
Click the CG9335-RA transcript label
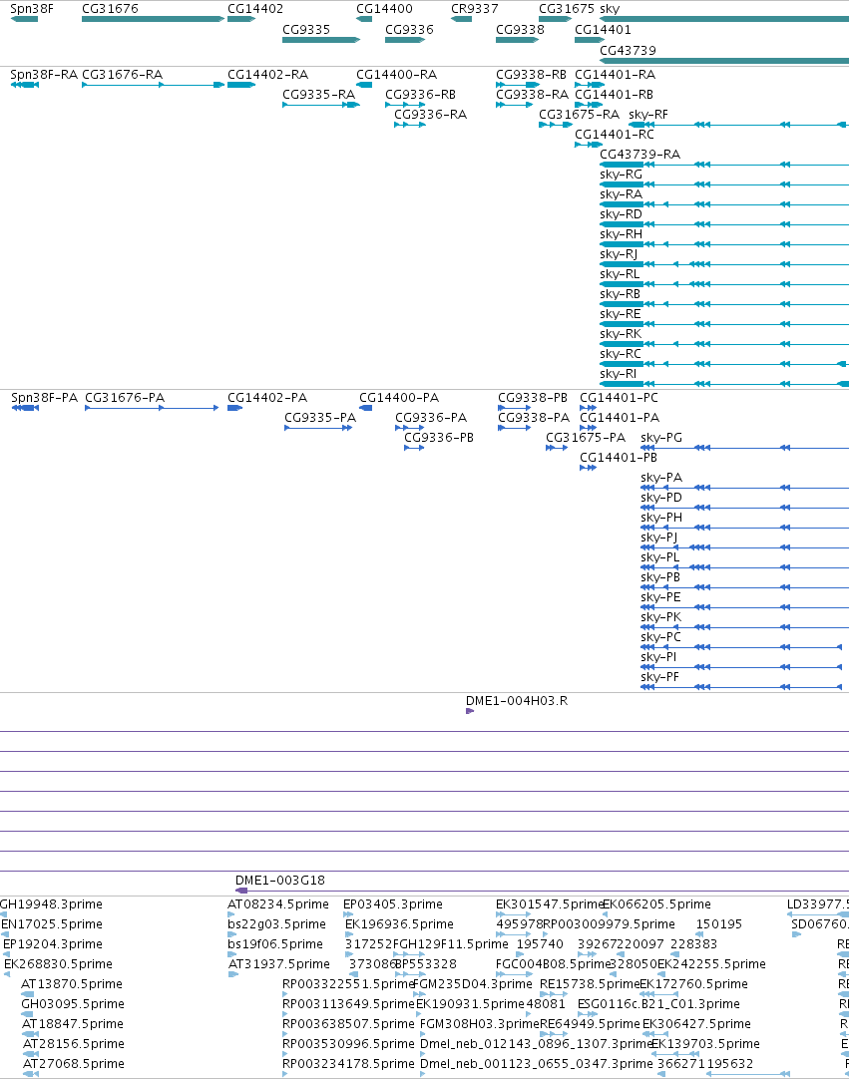pyautogui.click(x=319, y=95)
